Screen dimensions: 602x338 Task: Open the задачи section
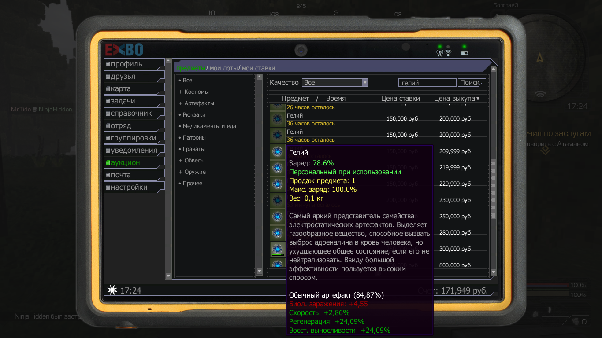(x=134, y=101)
